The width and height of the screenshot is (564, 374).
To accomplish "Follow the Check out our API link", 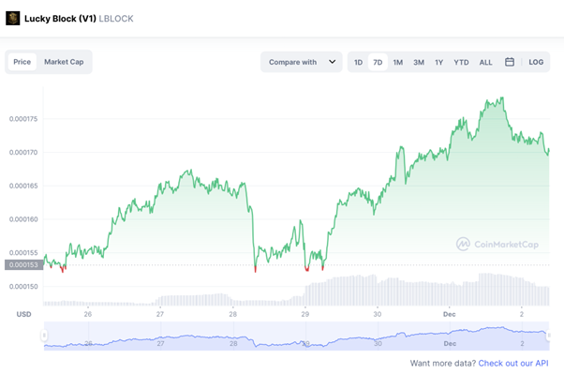I will pos(513,363).
